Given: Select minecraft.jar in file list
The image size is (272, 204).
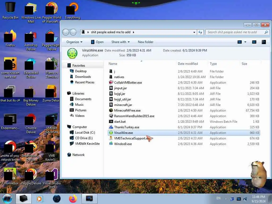Looking at the screenshot, I should (x=184, y=105).
